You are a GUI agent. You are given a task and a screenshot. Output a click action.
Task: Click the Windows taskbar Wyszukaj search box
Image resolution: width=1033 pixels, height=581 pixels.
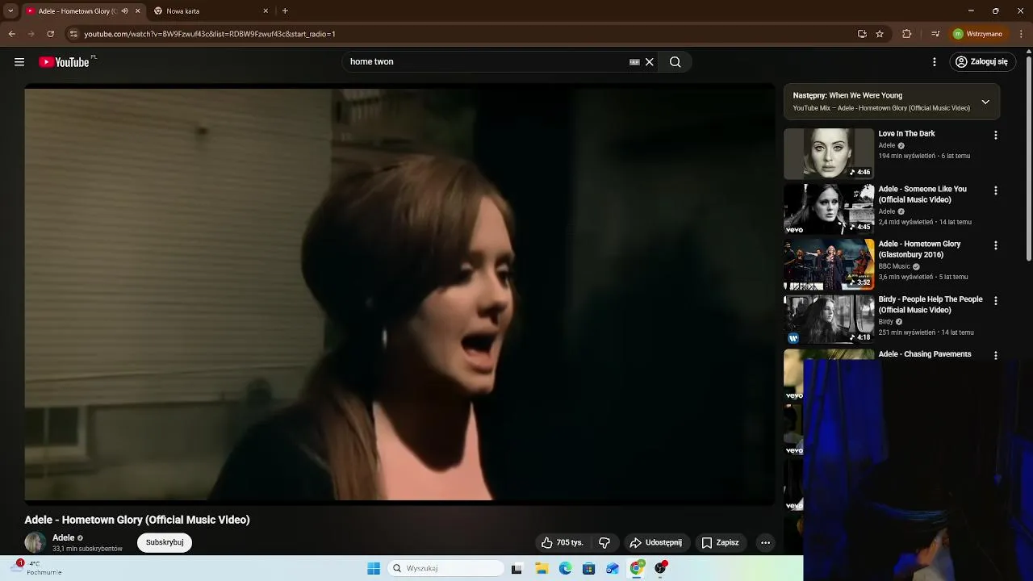(x=445, y=569)
